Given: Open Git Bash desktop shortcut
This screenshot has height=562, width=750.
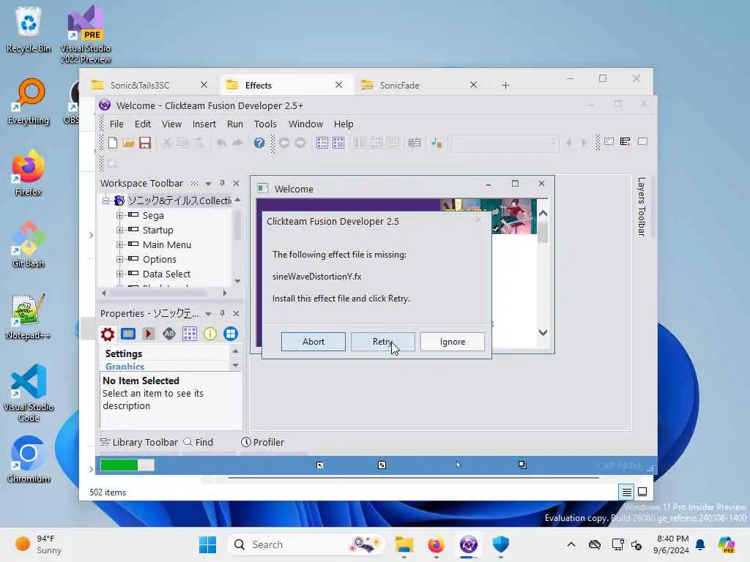Looking at the screenshot, I should (x=29, y=244).
